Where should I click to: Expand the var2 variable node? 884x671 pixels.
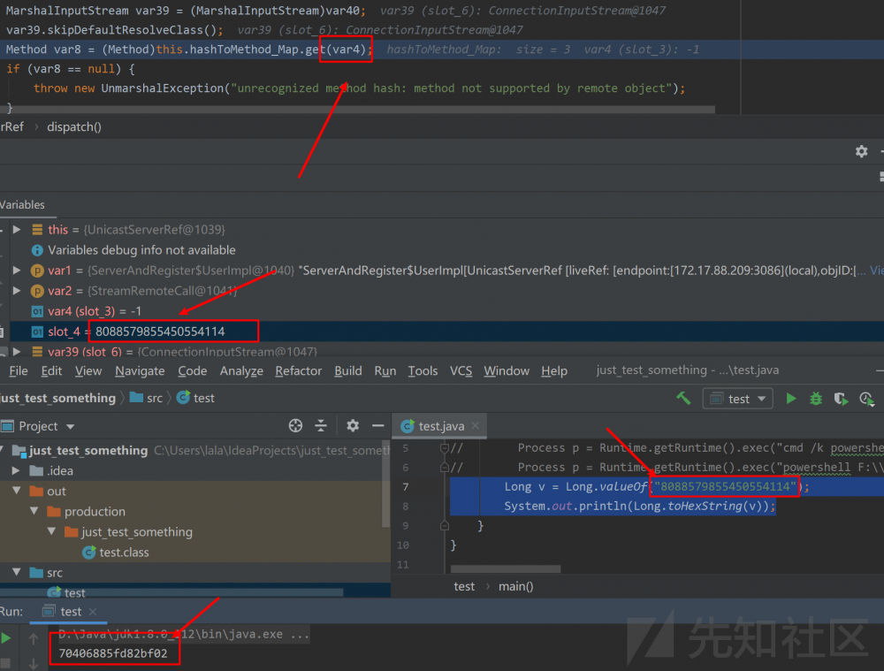pos(17,290)
